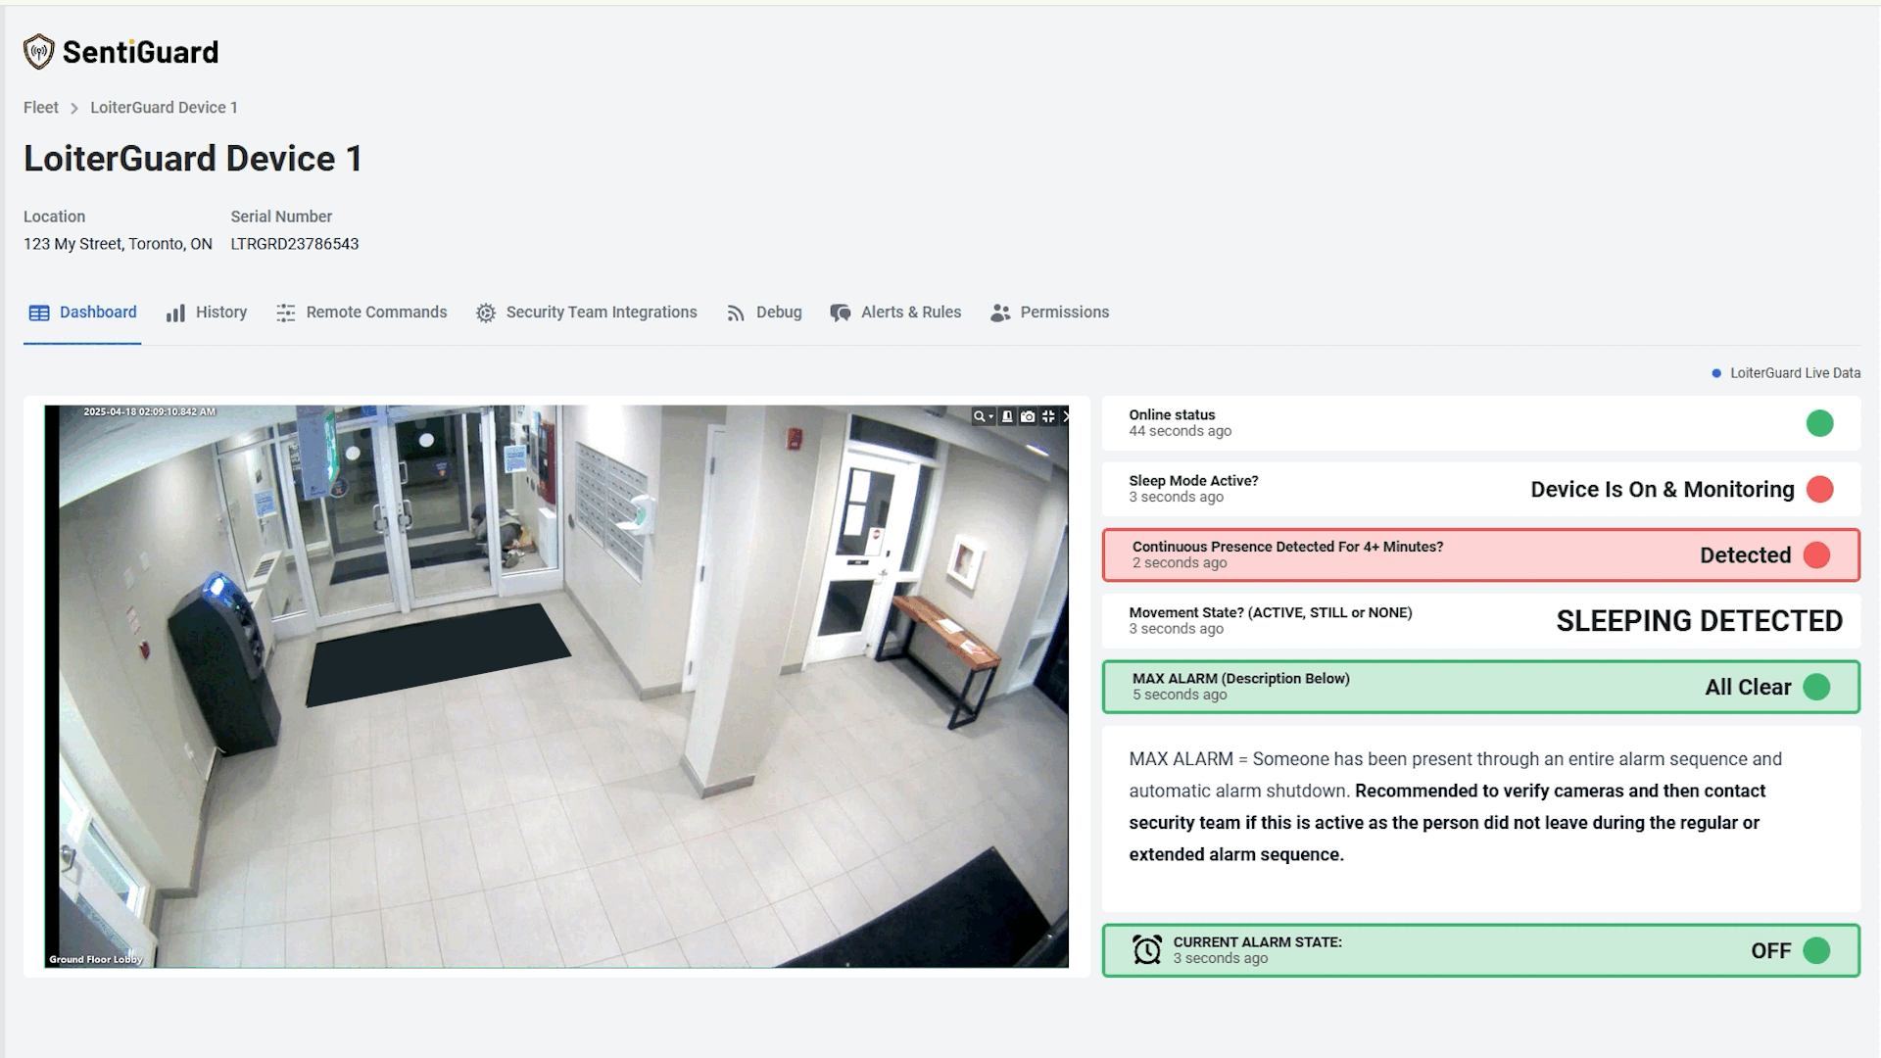Navigate to Fleet breadcrumb link
This screenshot has width=1881, height=1058.
tap(40, 108)
